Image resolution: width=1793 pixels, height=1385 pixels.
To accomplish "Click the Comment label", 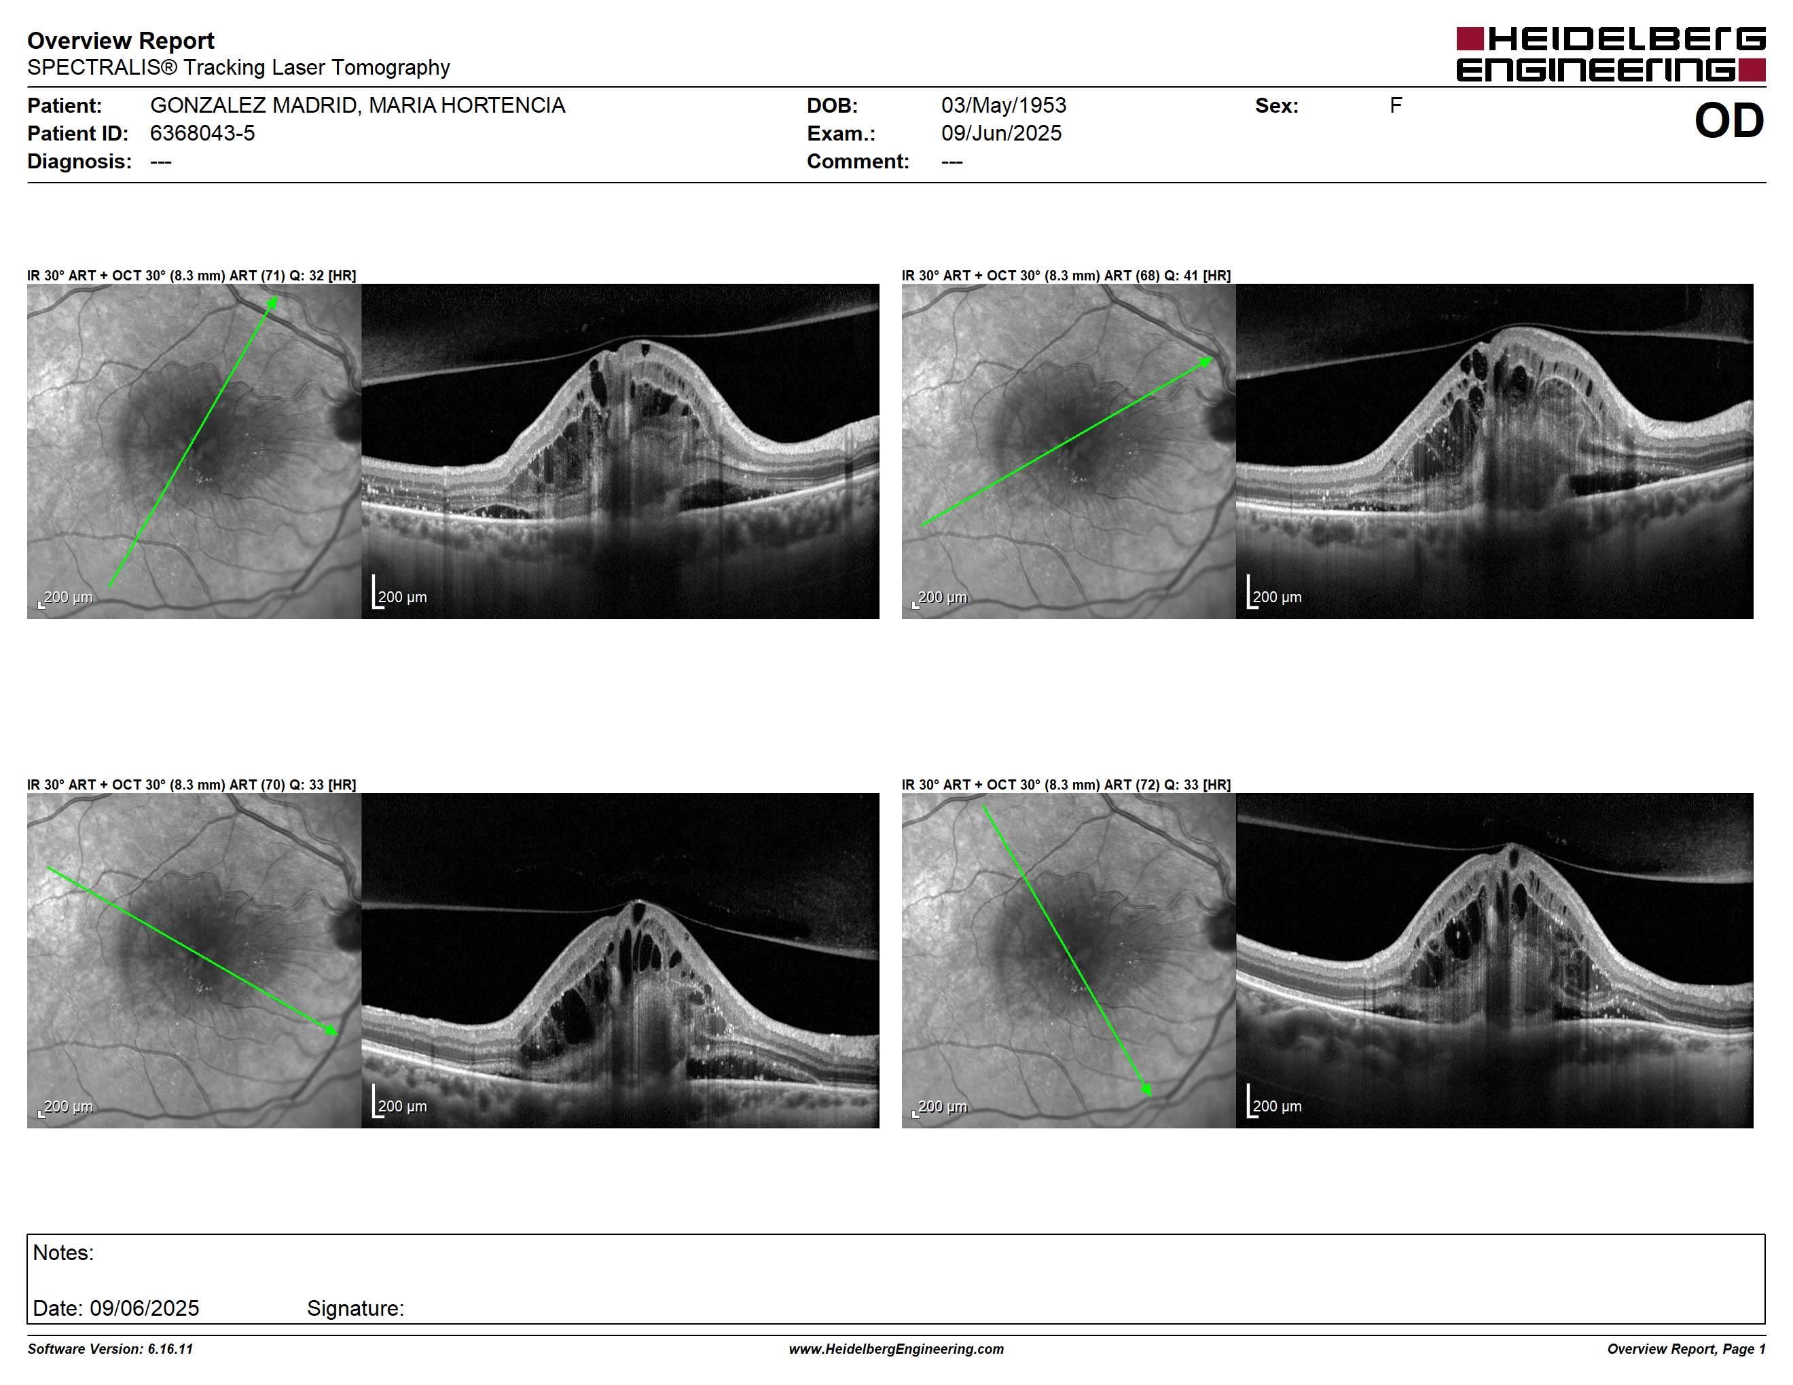I will pos(858,161).
